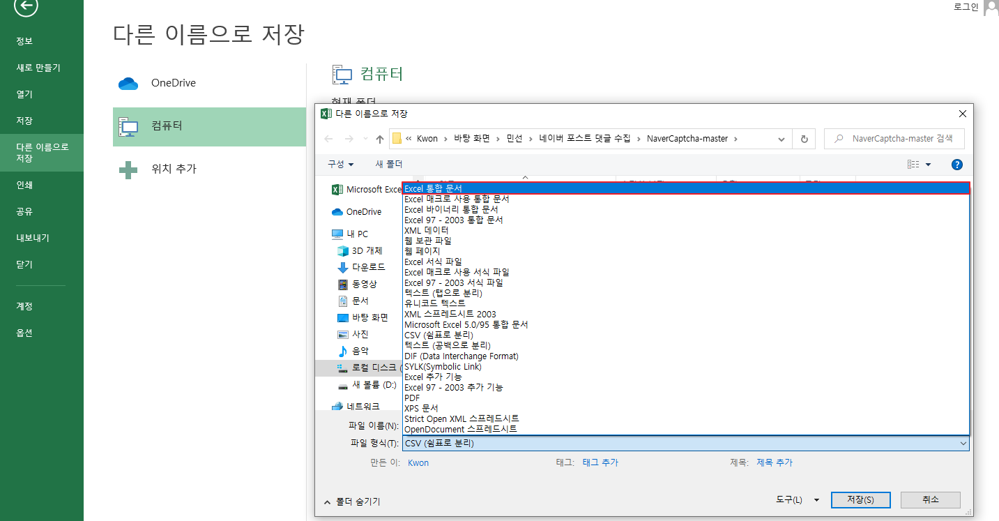Expand the view options dropdown arrow
Image resolution: width=999 pixels, height=521 pixels.
point(929,165)
